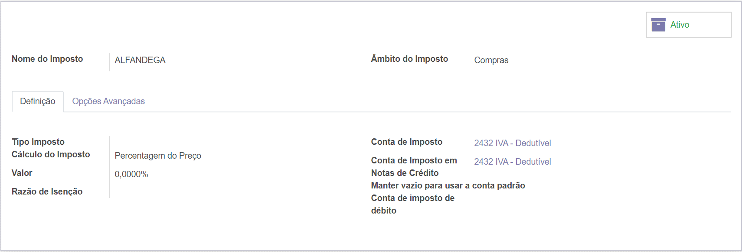742x252 pixels.
Task: Click the Razão de Isenção label
Action: coord(47,191)
